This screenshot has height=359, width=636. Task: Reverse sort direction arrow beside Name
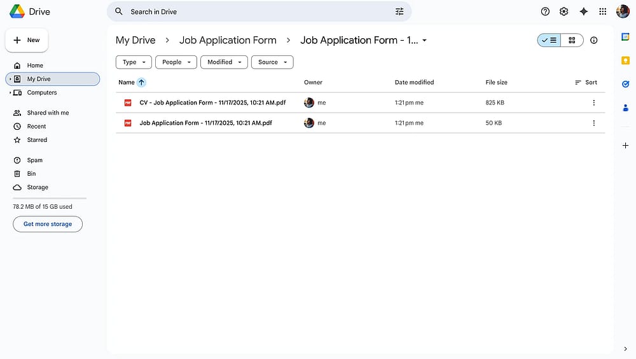(x=141, y=83)
